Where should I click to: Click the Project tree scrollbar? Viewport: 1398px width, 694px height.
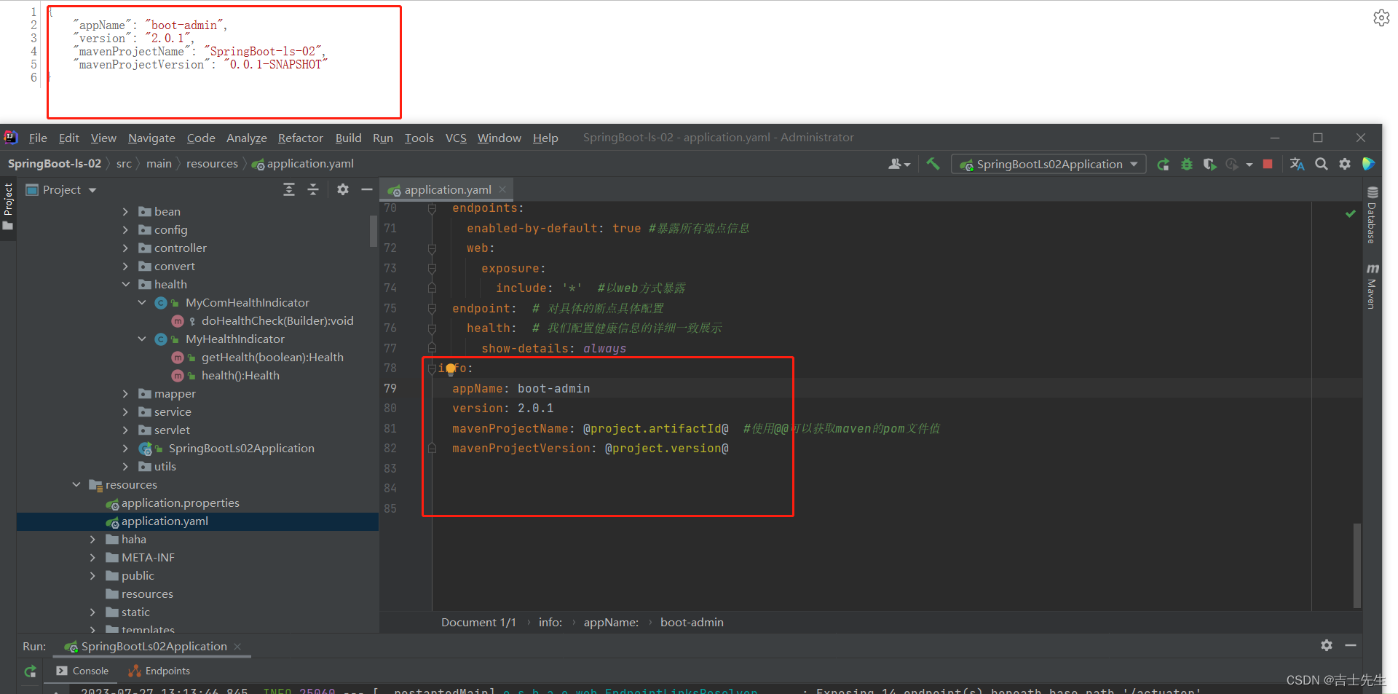click(374, 232)
